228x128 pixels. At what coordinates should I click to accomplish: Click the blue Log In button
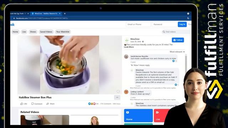(182, 25)
